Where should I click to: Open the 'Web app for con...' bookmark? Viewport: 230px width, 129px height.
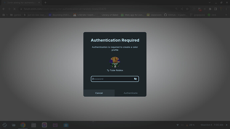point(133,15)
